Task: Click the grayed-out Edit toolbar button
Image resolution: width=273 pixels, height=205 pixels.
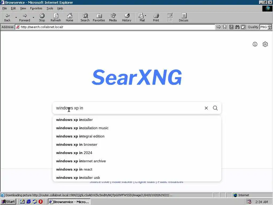Action: point(170,17)
